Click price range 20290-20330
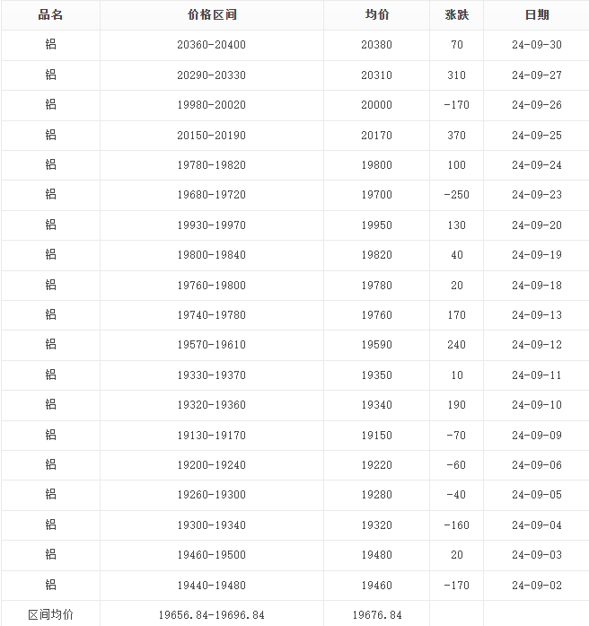The width and height of the screenshot is (589, 626). pos(211,75)
